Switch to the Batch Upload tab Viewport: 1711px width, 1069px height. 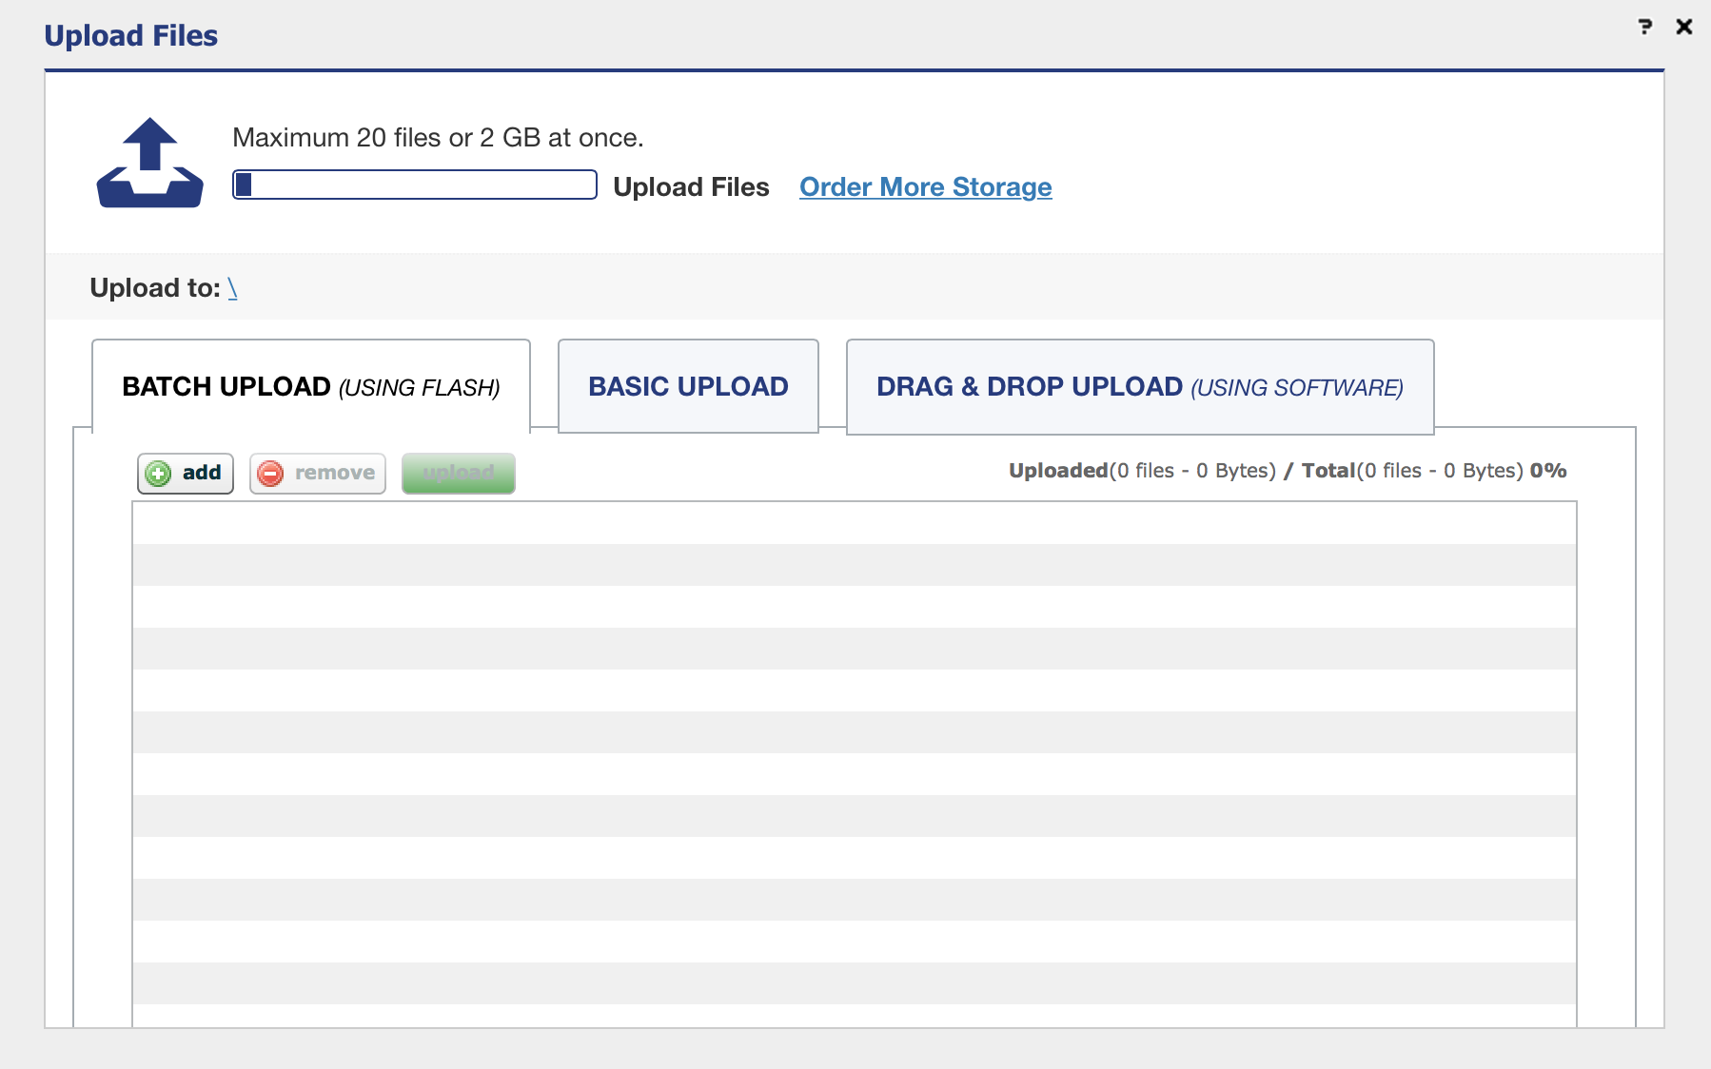click(310, 387)
